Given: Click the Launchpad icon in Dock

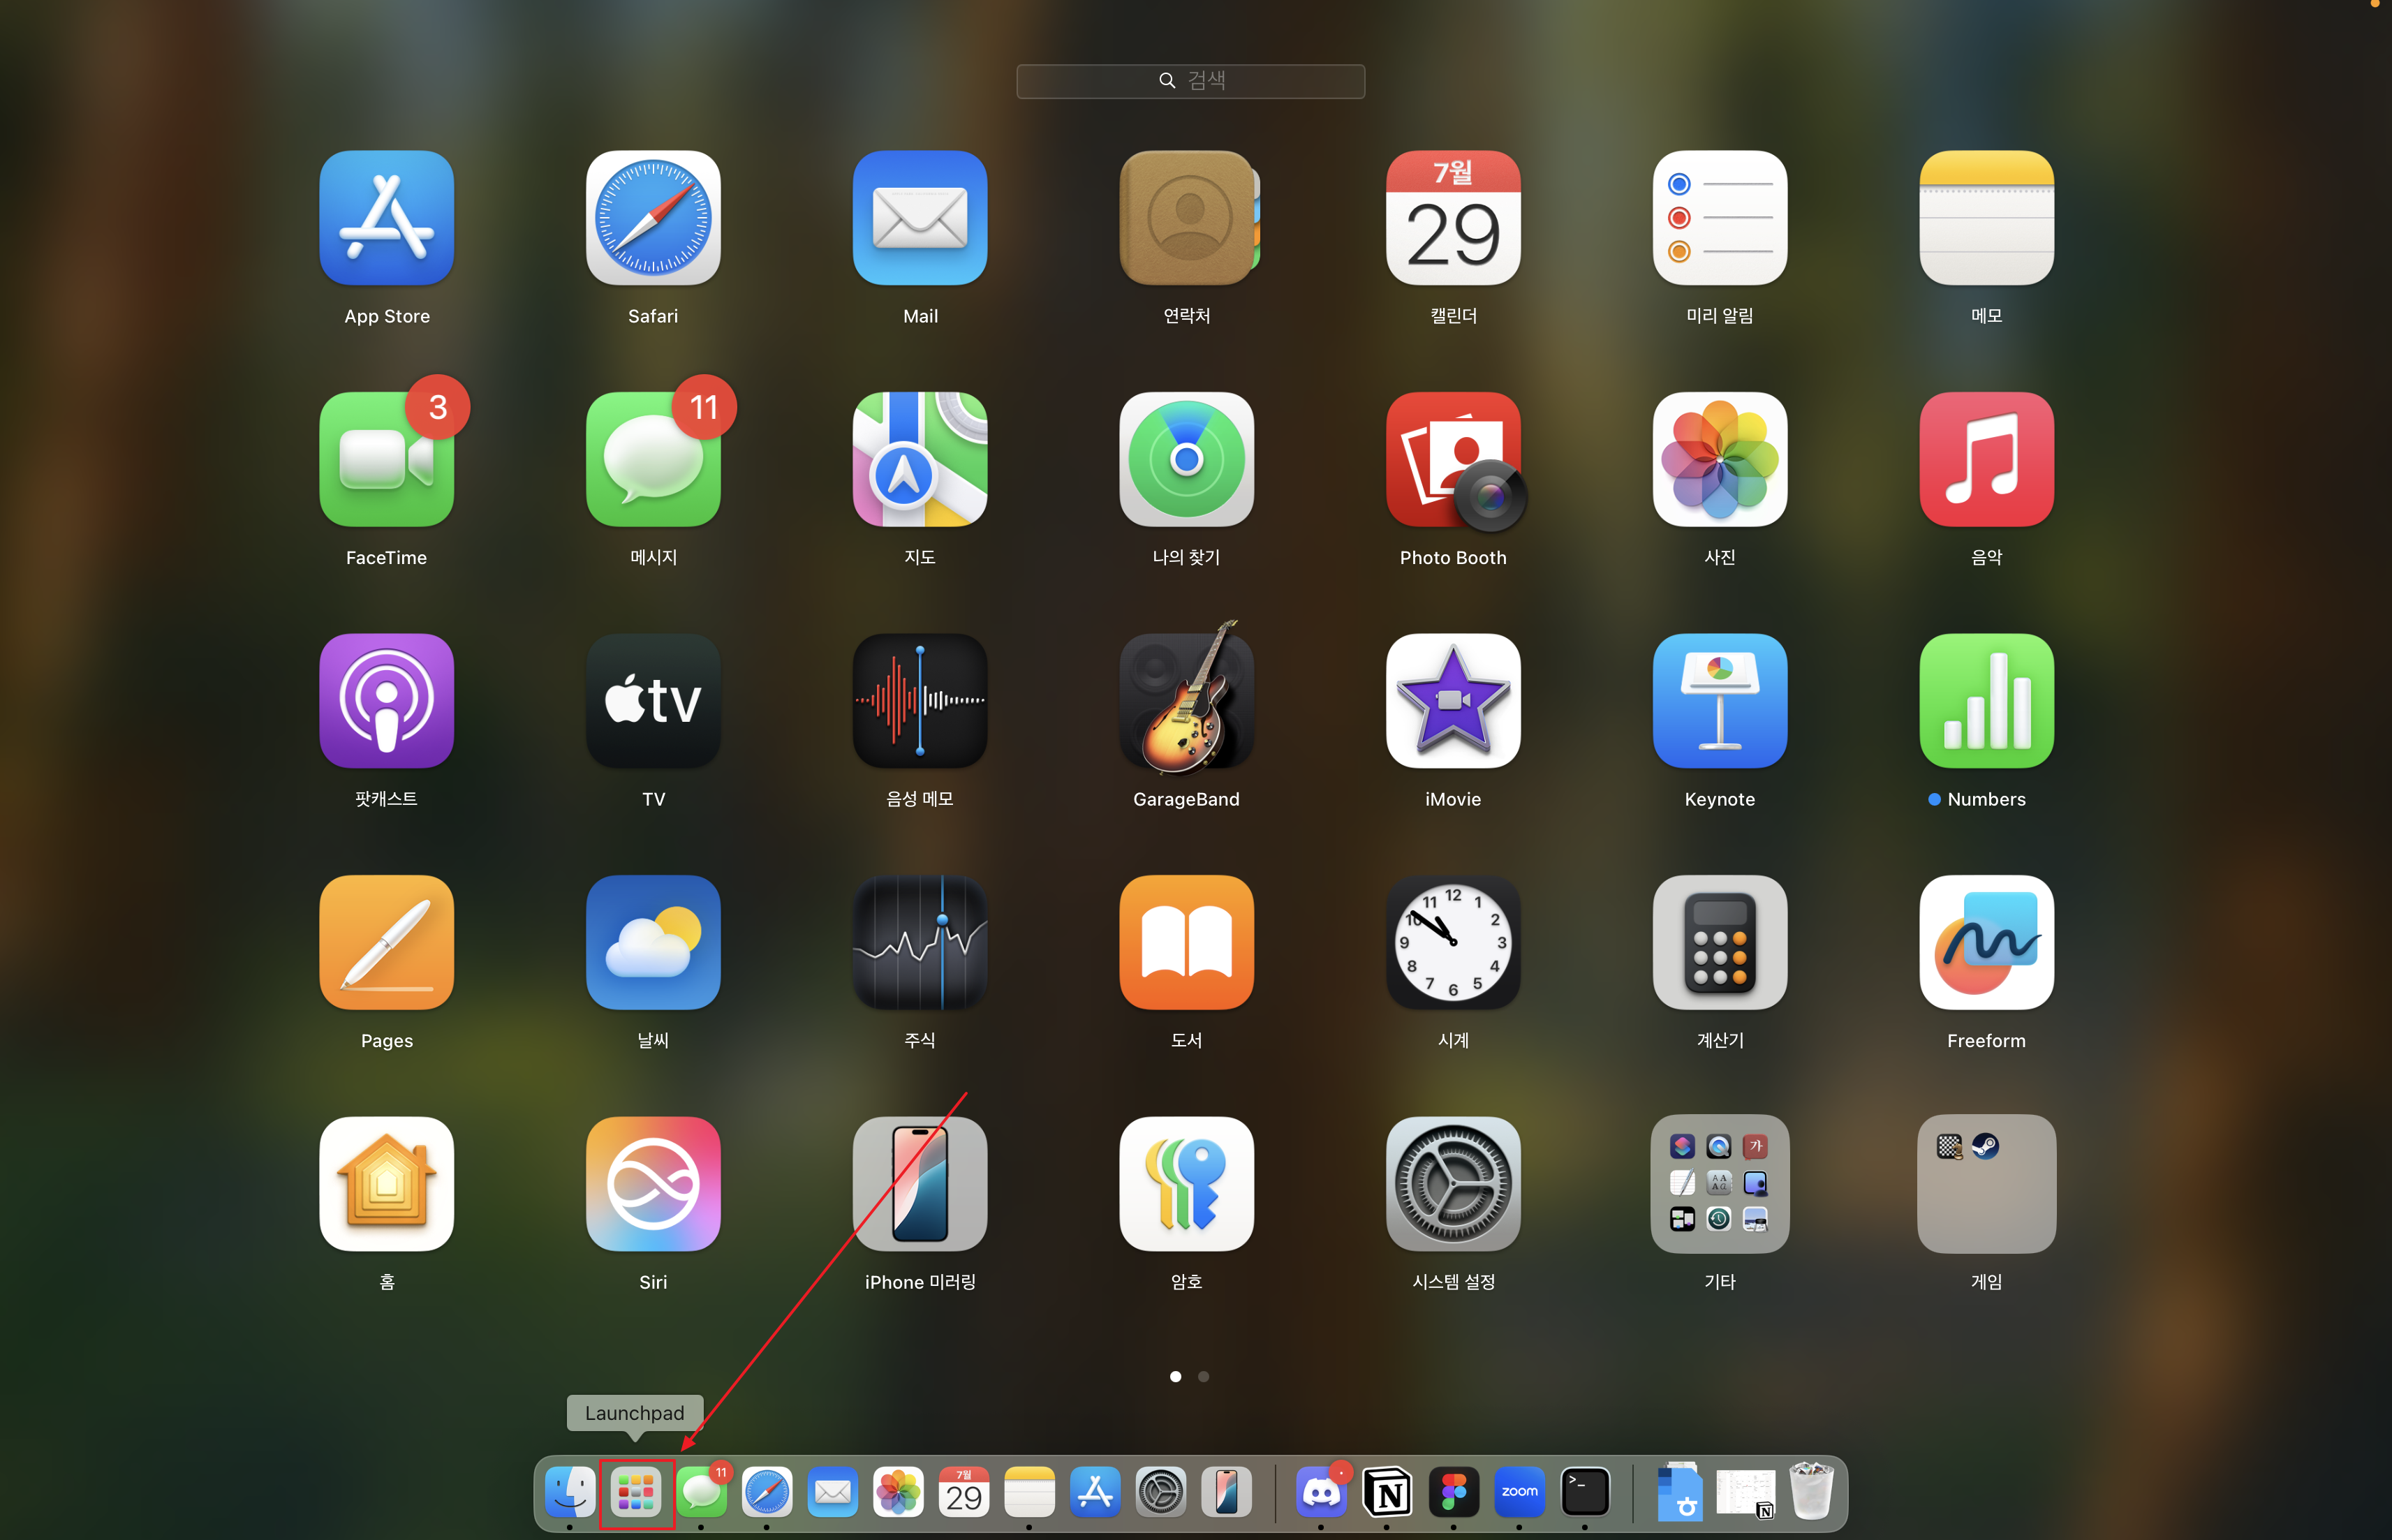Looking at the screenshot, I should (x=636, y=1492).
